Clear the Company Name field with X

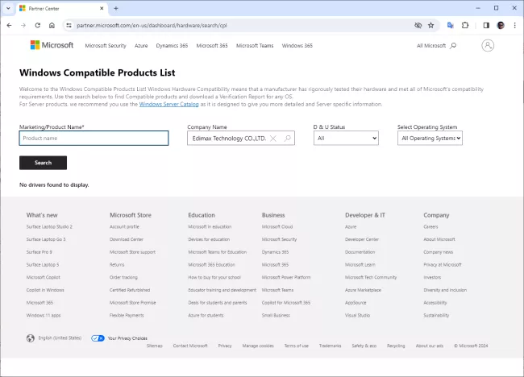[273, 139]
